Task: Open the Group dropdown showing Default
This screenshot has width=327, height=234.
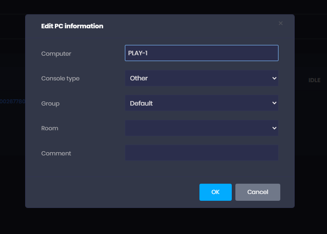Action: [201, 103]
